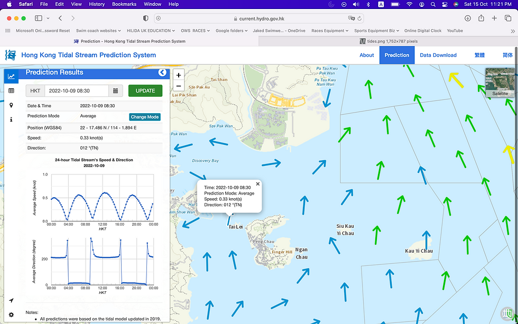Show more bookmarks overflow chevron
The image size is (518, 324).
(512, 31)
